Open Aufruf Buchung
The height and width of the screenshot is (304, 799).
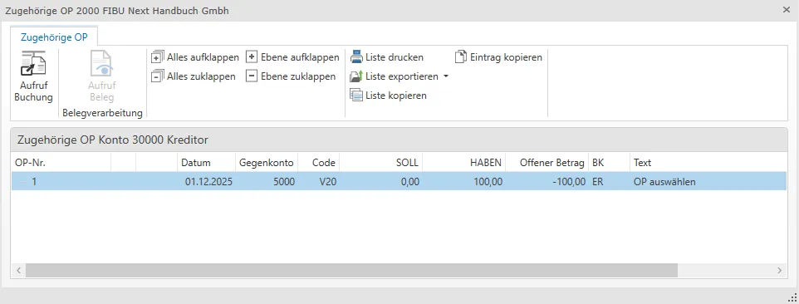[33, 76]
